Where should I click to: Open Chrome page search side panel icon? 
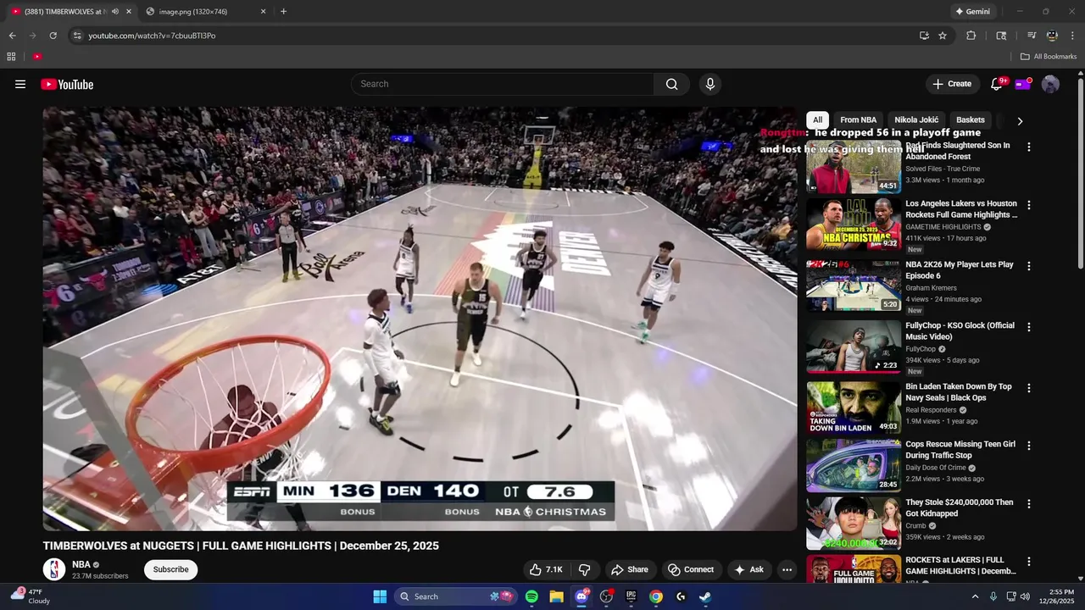(x=1001, y=36)
